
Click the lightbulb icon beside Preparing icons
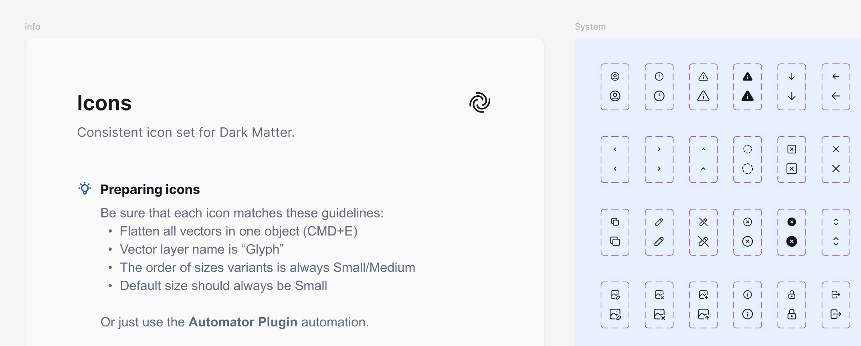click(85, 189)
